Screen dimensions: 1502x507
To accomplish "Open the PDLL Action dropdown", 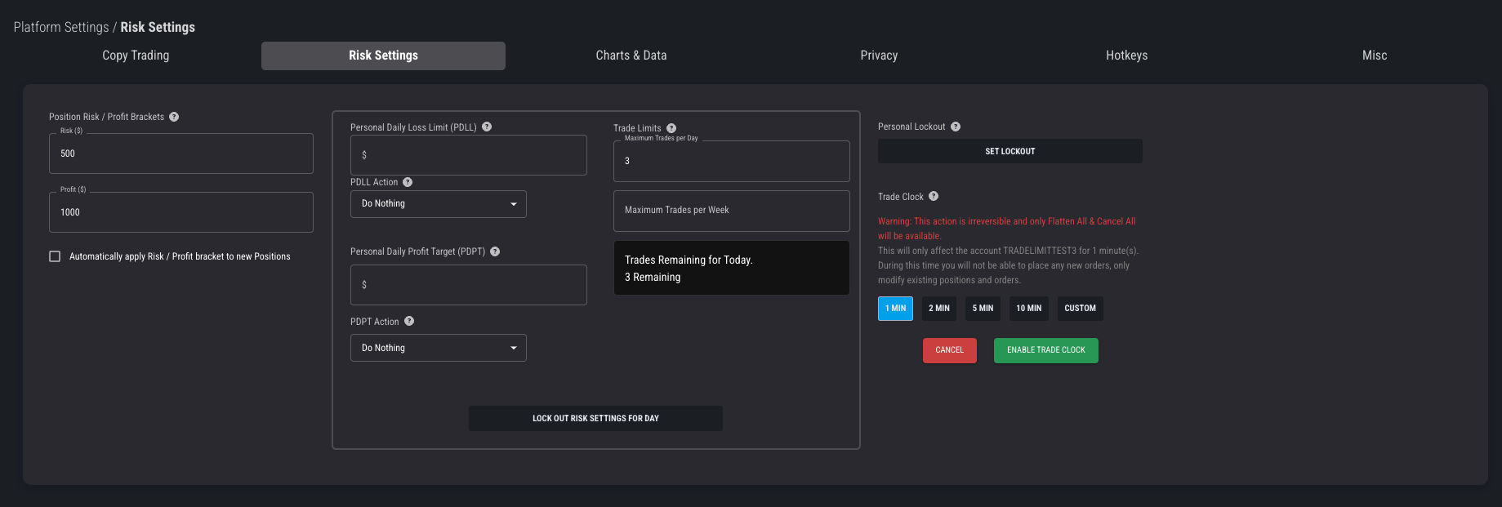I will [438, 204].
